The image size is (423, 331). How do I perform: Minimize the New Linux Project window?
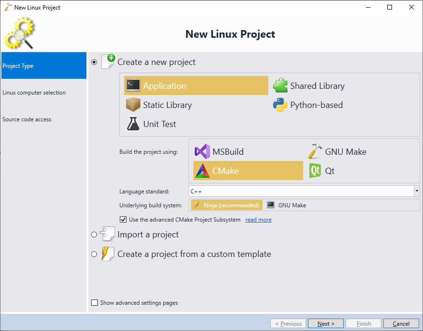[368, 7]
